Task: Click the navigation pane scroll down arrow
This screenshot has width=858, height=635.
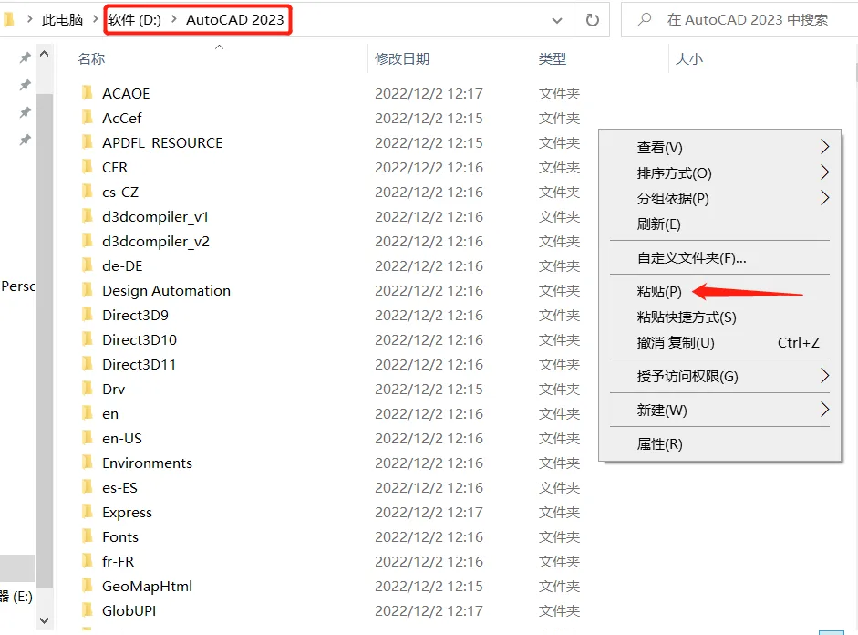Action: [x=45, y=620]
